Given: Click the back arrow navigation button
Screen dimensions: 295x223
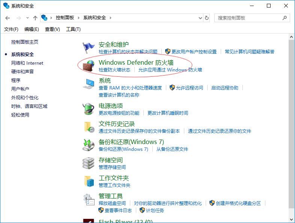Looking at the screenshot, I should [x=8, y=18].
